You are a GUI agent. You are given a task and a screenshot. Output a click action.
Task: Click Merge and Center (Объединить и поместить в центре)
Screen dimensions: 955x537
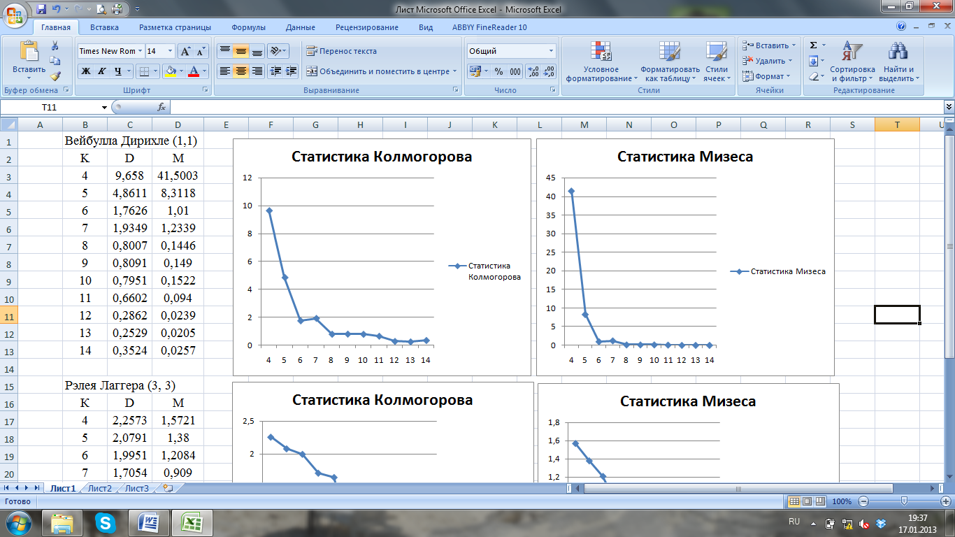[x=381, y=71]
